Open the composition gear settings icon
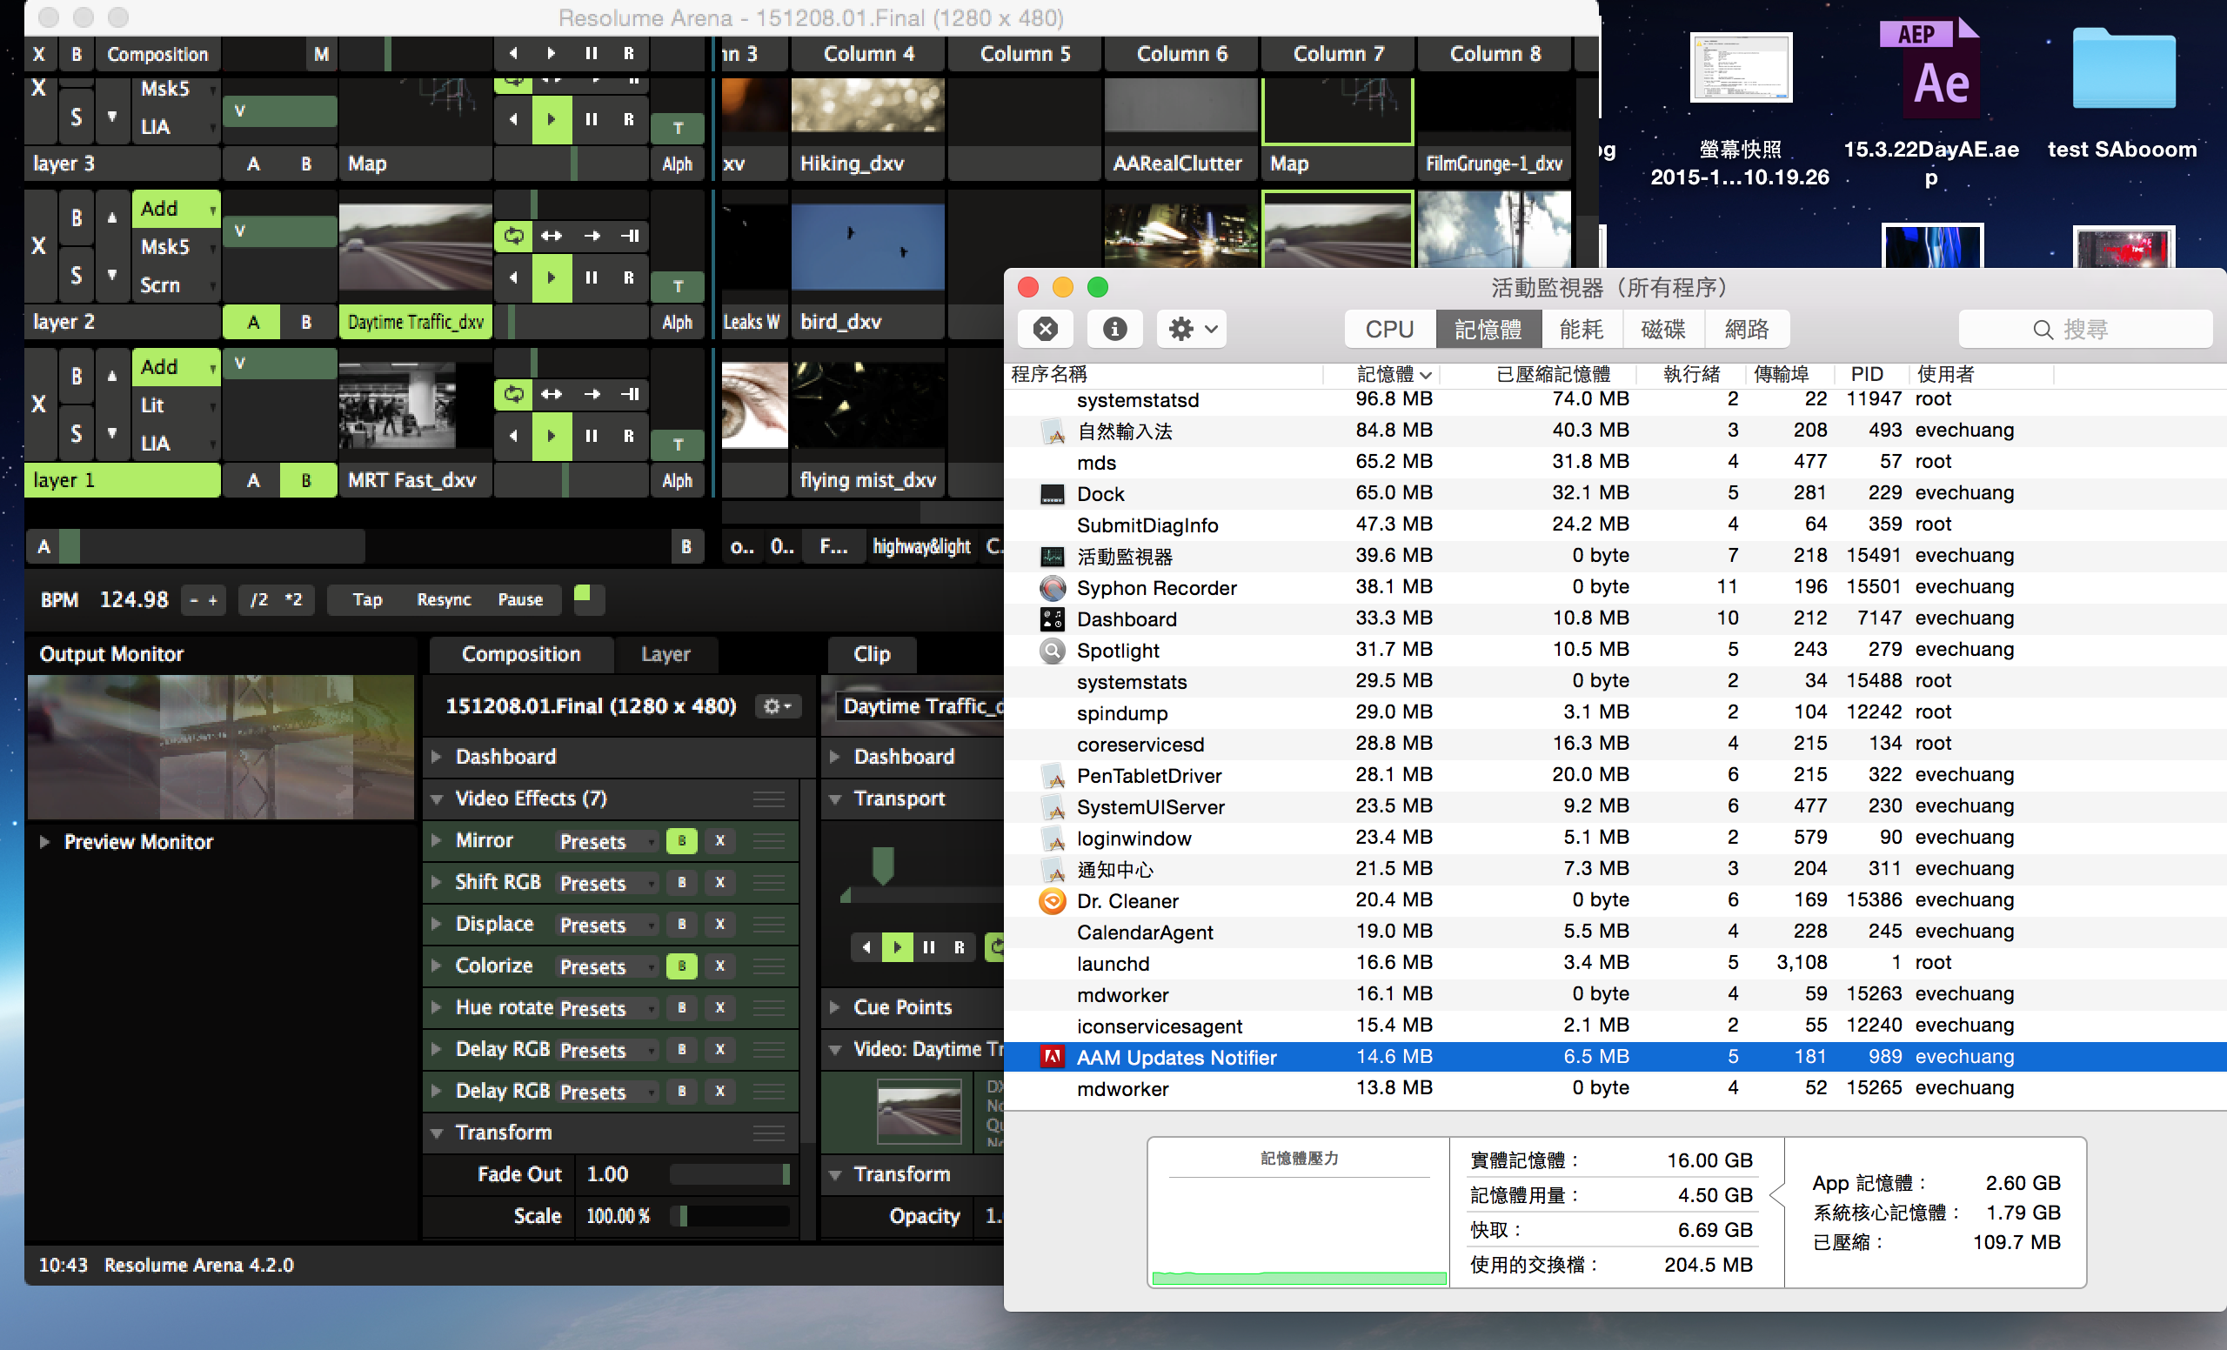Image resolution: width=2227 pixels, height=1350 pixels. tap(776, 705)
